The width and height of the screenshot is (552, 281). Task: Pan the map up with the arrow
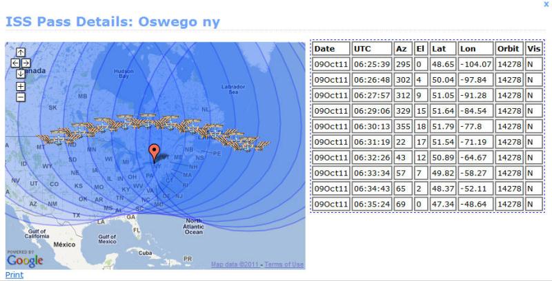click(x=21, y=52)
